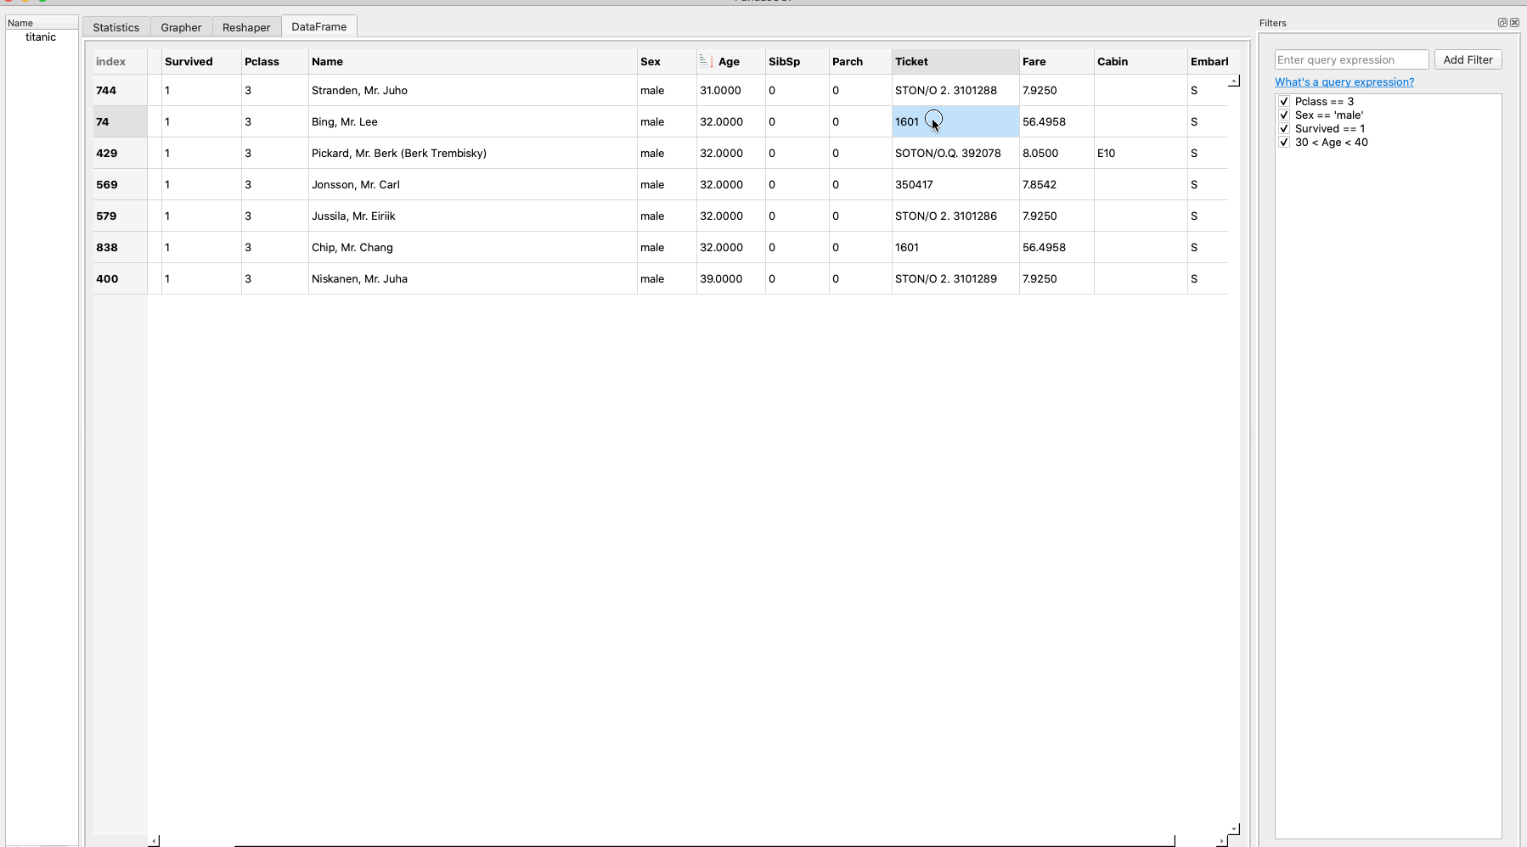
Task: Go to the Reshaper tab
Action: tap(246, 27)
